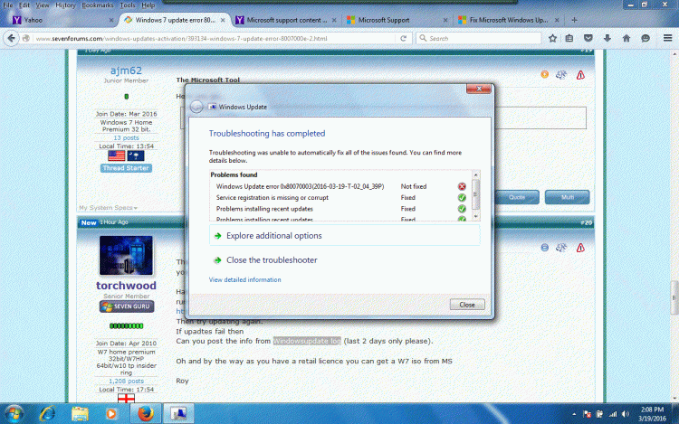This screenshot has height=424, width=679.
Task: Click the sevenforums URL address bar
Action: (x=215, y=38)
